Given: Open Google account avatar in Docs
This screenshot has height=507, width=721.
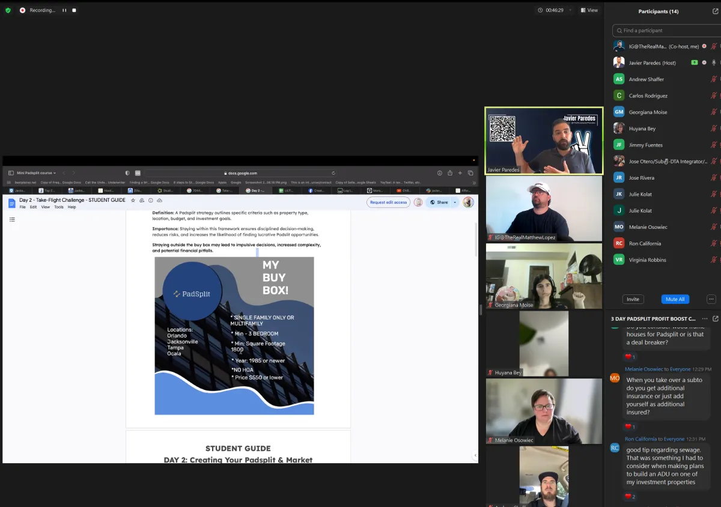Looking at the screenshot, I should coord(468,202).
